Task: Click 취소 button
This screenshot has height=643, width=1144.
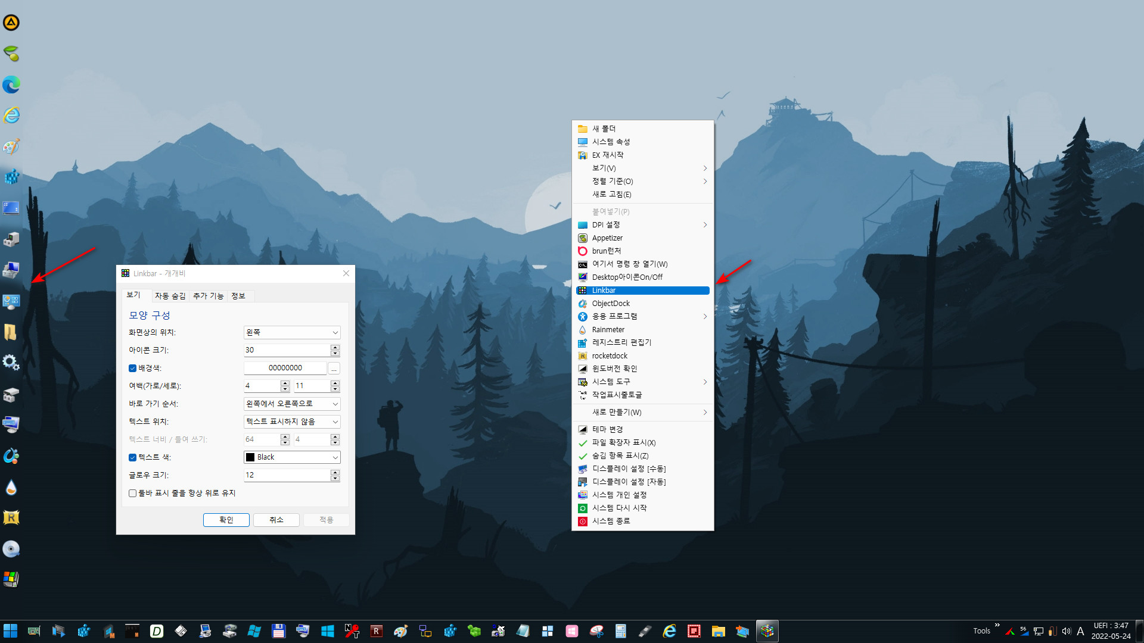Action: [276, 520]
